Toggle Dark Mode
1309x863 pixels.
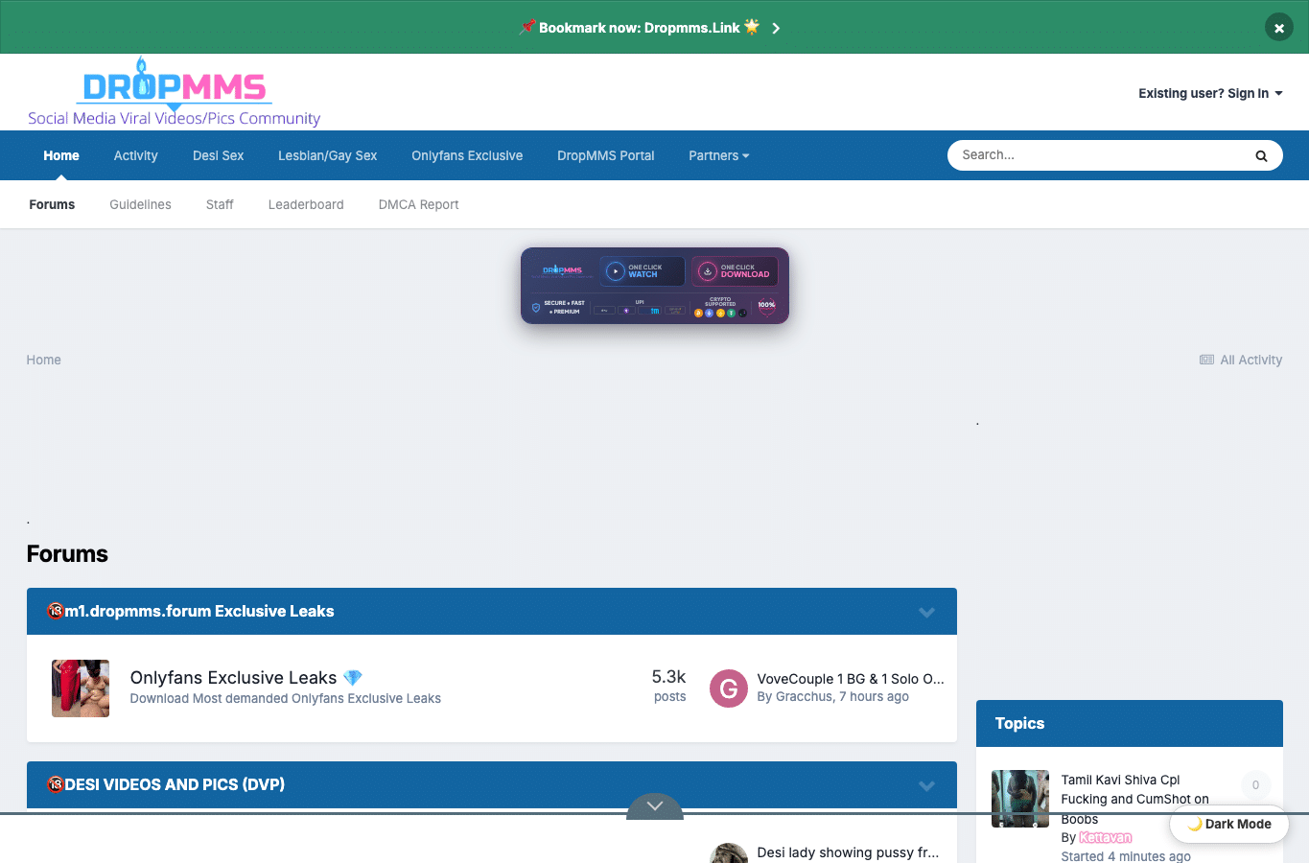[1228, 824]
